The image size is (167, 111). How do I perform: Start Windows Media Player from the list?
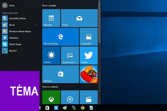coord(19,31)
